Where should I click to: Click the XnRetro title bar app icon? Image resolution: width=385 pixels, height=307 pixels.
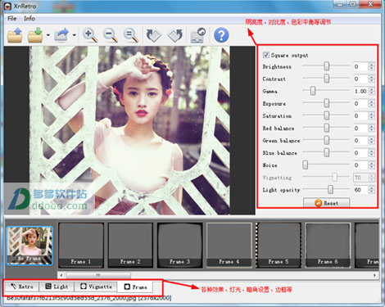[x=8, y=6]
